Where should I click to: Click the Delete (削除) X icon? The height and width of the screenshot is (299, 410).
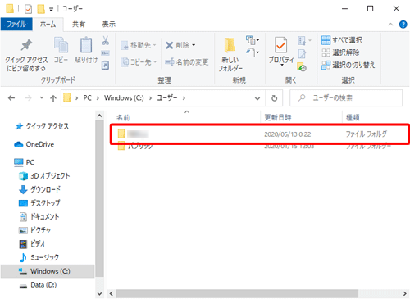pos(170,45)
